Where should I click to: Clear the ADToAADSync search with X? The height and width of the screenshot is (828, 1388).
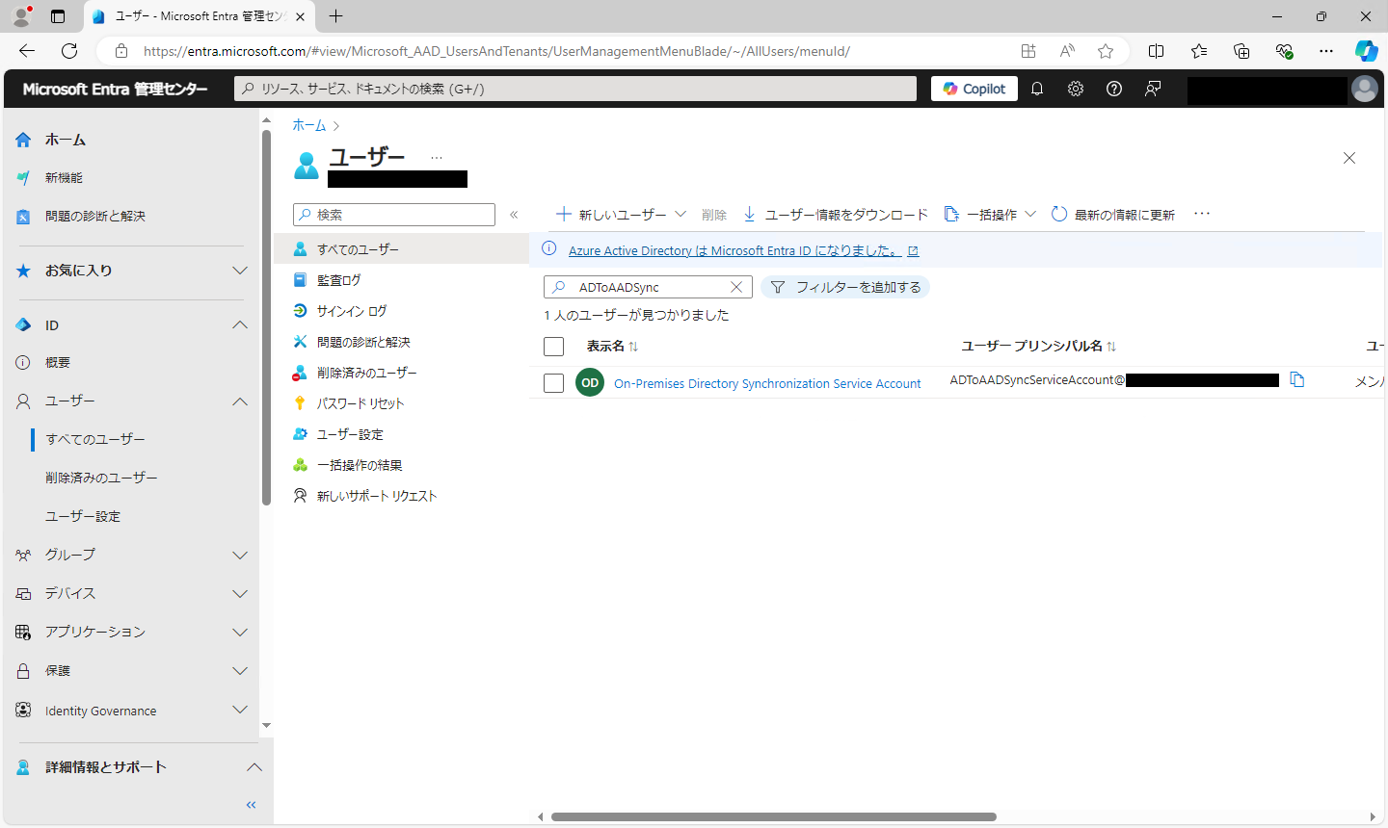pos(736,287)
